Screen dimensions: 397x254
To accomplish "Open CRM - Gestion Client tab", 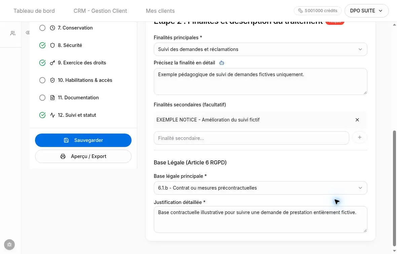I will point(100,11).
